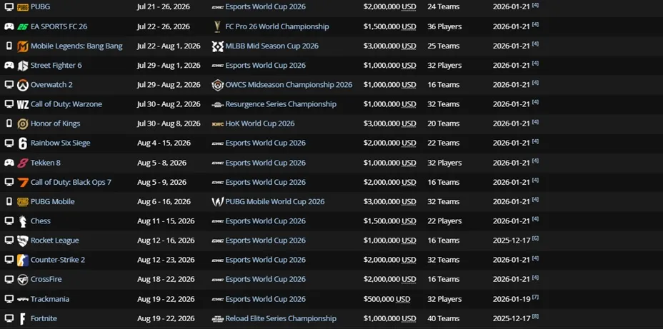Viewport: 663px width, 329px height.
Task: Click the Honor of Kings logo icon
Action: tap(22, 123)
